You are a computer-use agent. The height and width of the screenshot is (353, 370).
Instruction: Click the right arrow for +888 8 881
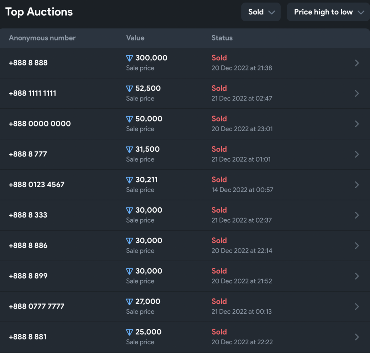[x=357, y=337]
